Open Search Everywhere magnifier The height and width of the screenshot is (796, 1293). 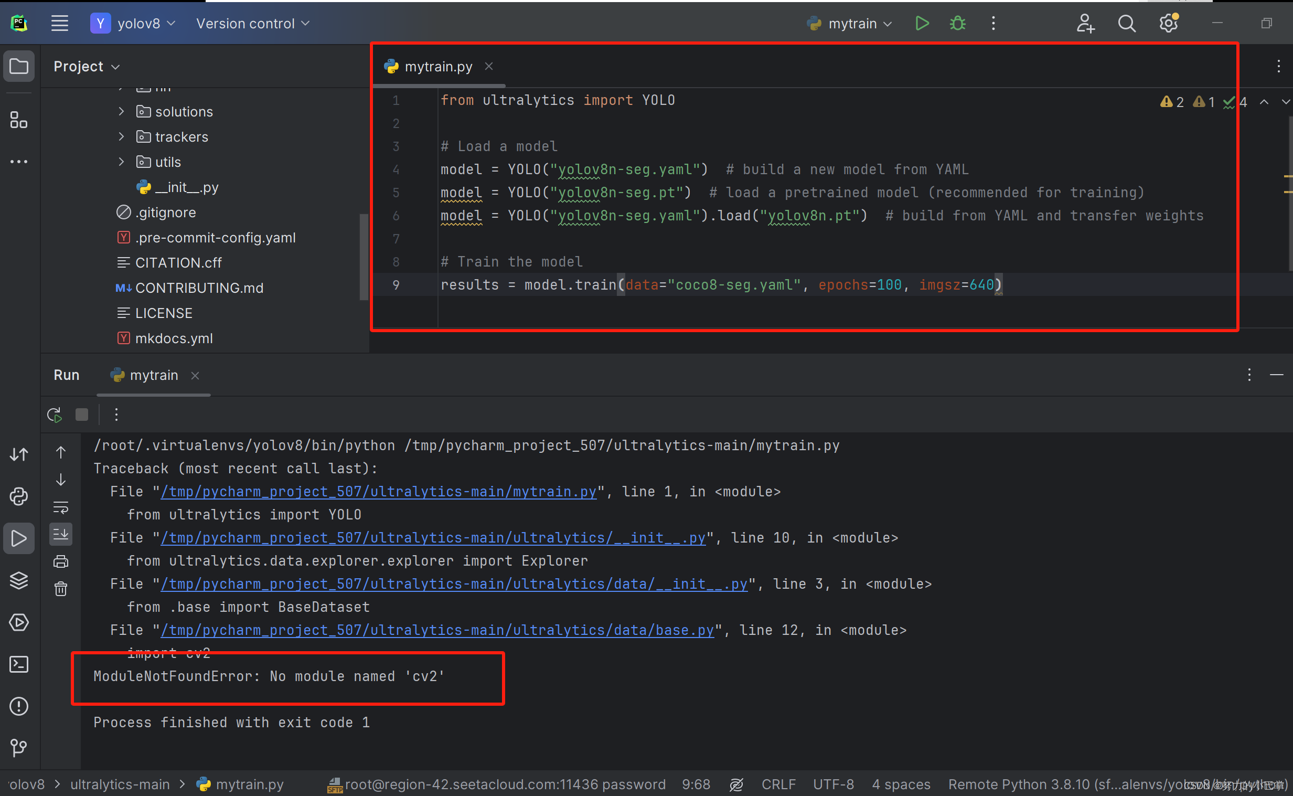point(1127,23)
